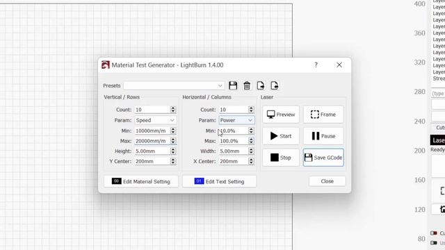Run Frame to outline the test
445x250 pixels.
coord(323,115)
